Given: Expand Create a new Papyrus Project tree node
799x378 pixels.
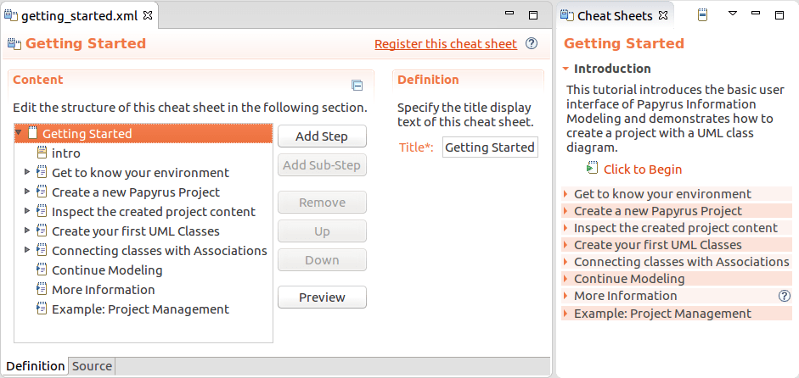Looking at the screenshot, I should [x=28, y=192].
